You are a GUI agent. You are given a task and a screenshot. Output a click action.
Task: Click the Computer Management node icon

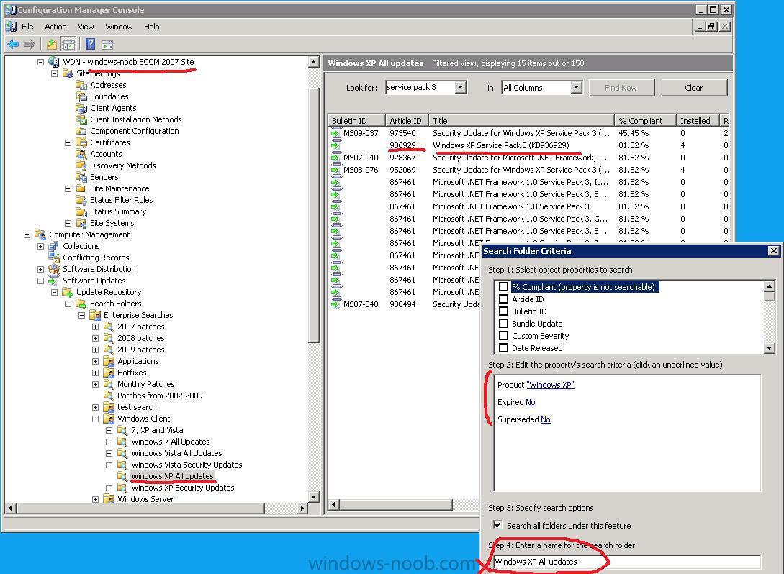tap(40, 234)
